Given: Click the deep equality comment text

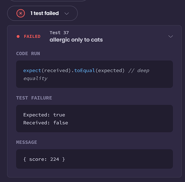Looking at the screenshot, I should click(86, 74).
